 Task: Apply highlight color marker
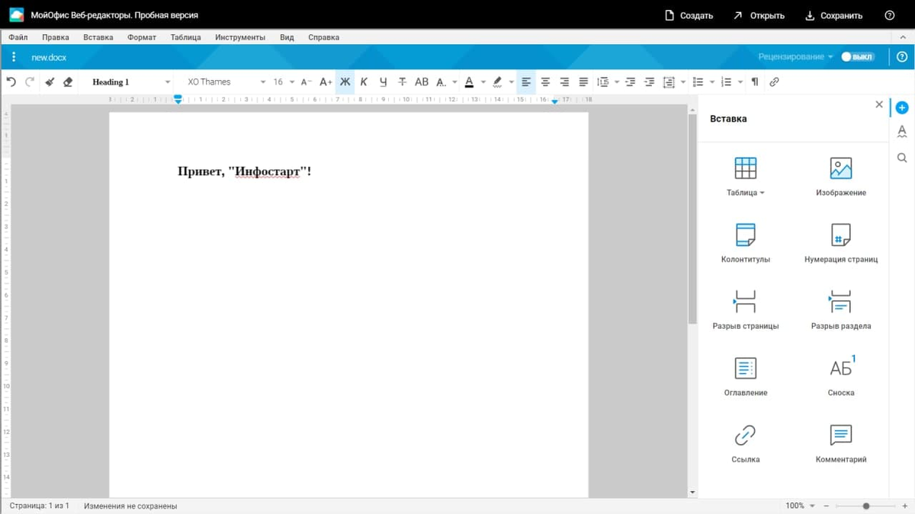click(x=497, y=81)
